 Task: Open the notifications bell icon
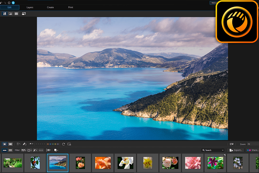tap(13, 2)
